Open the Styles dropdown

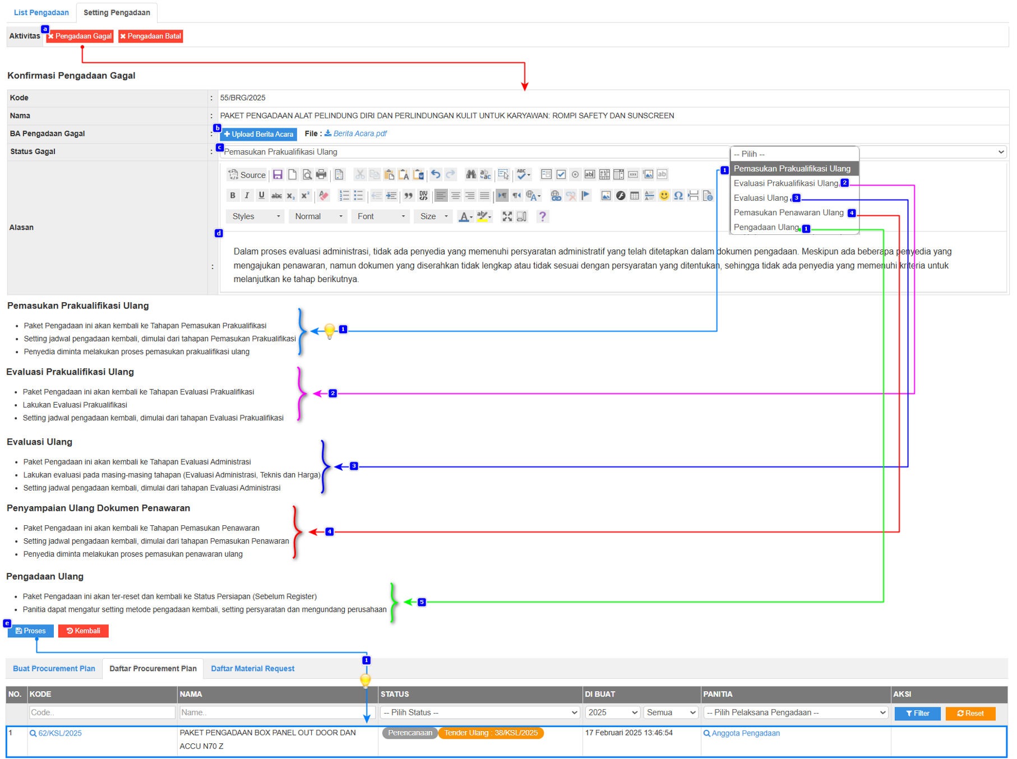256,217
